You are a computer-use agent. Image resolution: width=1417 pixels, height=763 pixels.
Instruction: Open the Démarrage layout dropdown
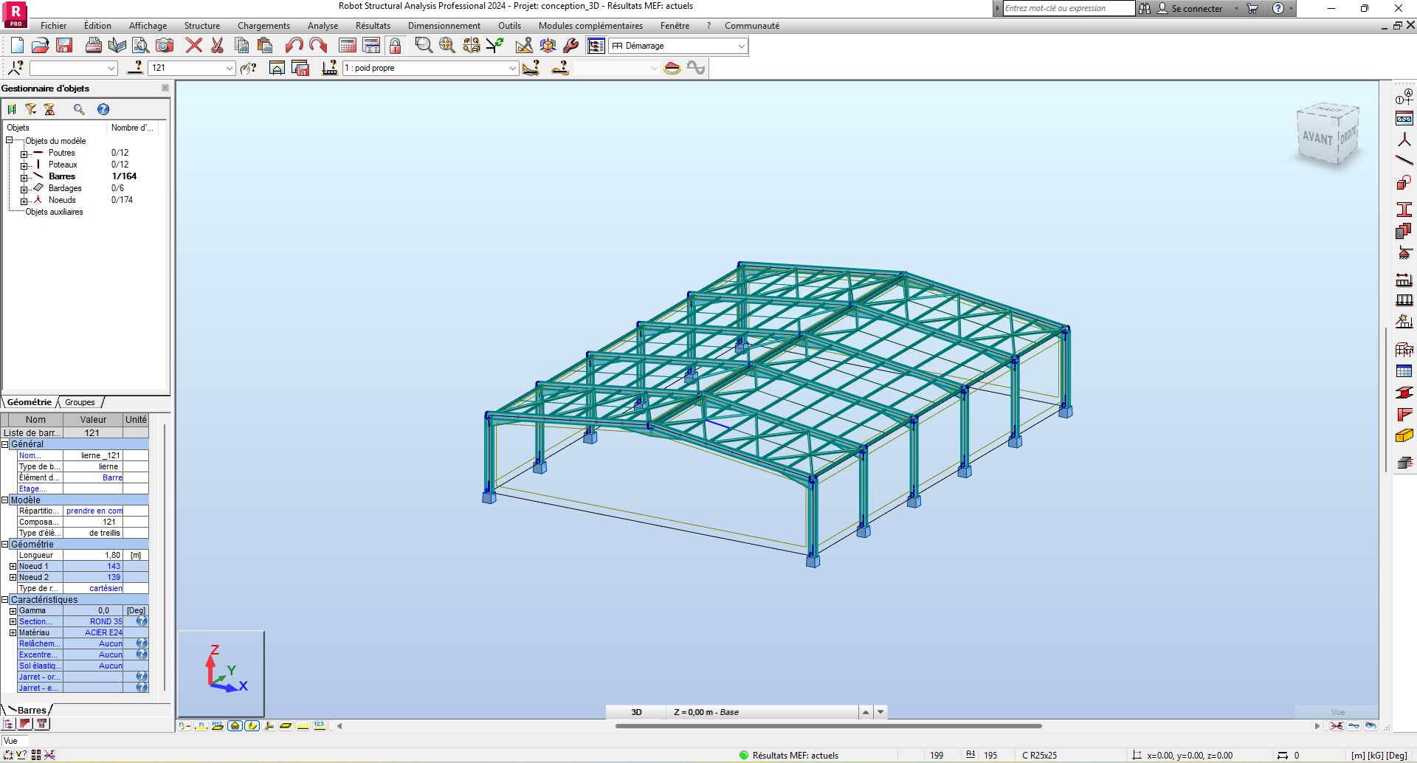tap(742, 46)
